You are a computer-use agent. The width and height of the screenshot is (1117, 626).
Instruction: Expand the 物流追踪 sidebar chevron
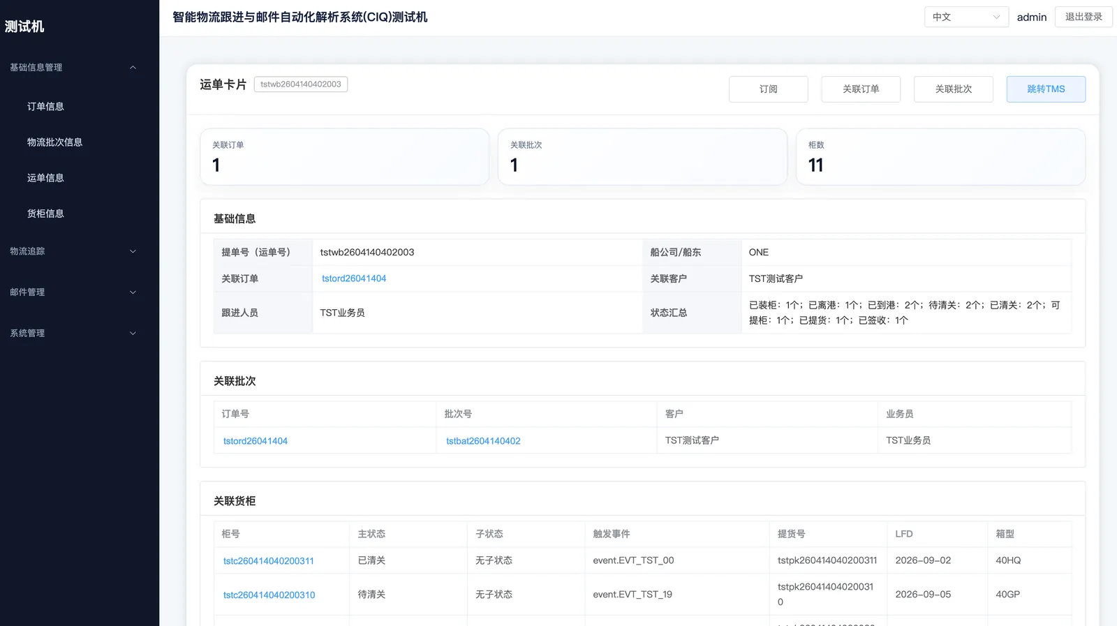133,251
